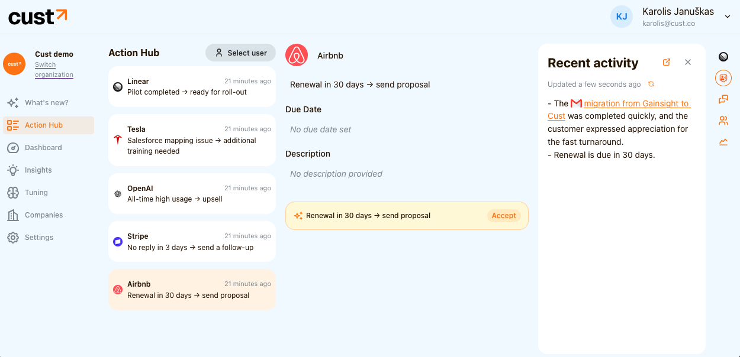Open the Insights menu item

click(38, 170)
